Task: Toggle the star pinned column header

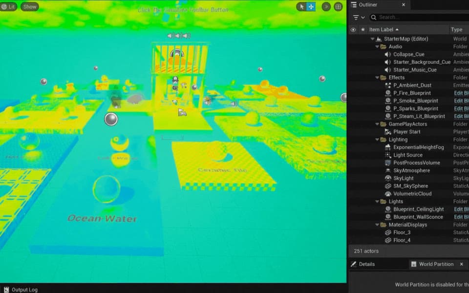Action: (363, 30)
